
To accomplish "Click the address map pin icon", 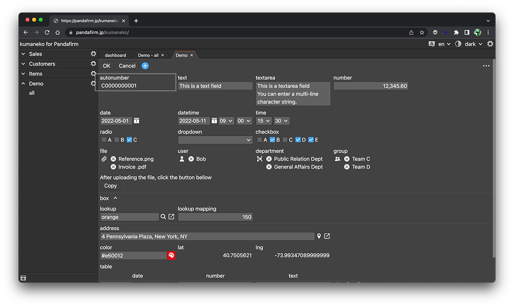I will [x=319, y=236].
